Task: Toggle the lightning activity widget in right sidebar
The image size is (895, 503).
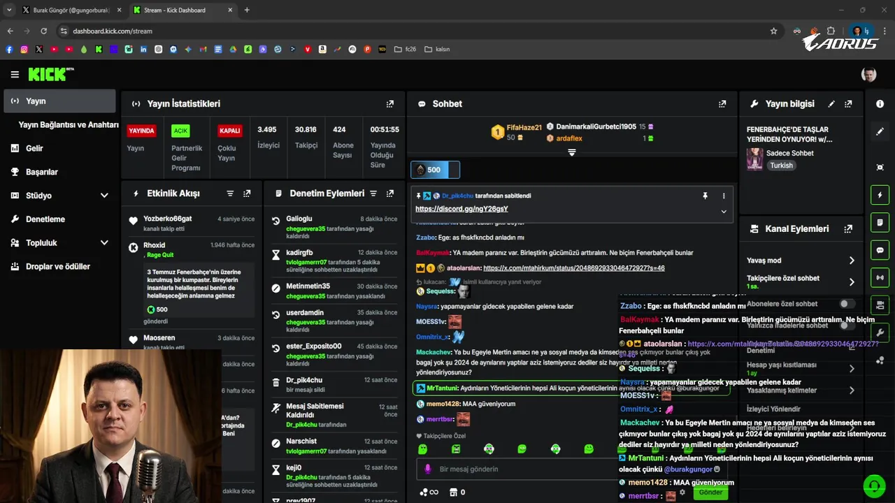Action: [880, 195]
